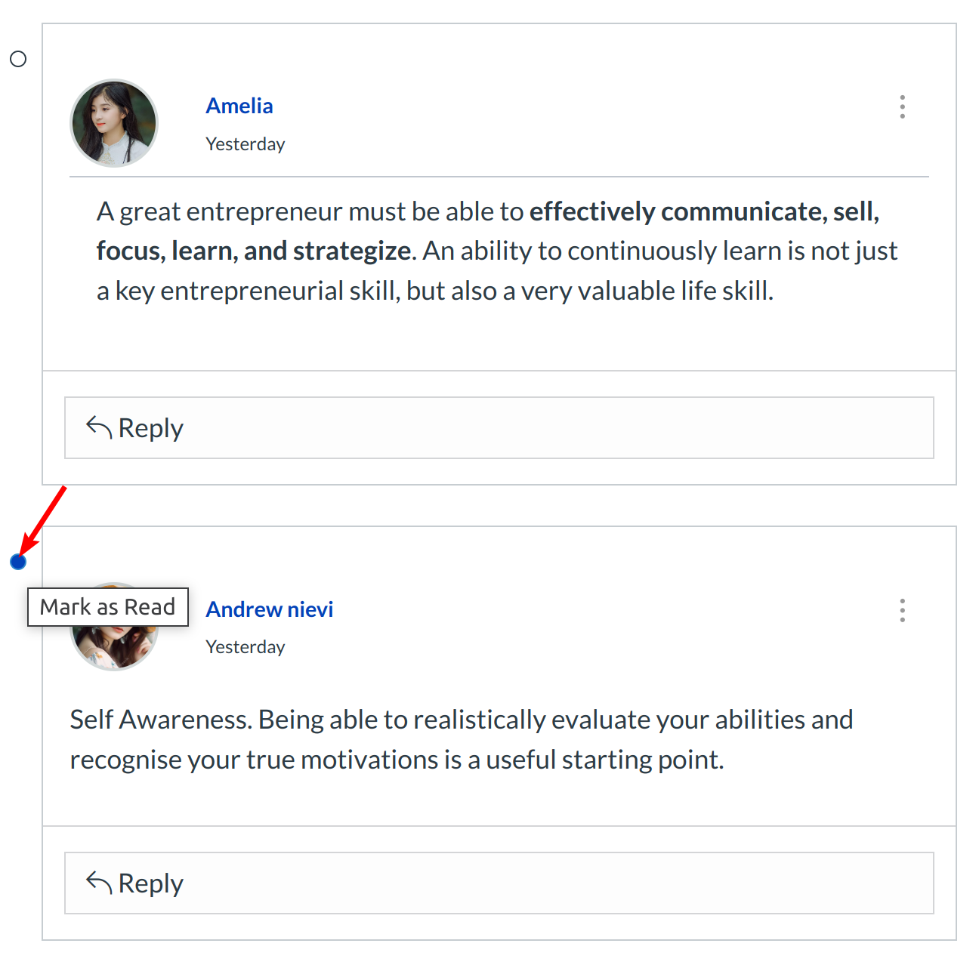This screenshot has width=979, height=968.
Task: Open Amelia's profile picture
Action: (x=114, y=123)
